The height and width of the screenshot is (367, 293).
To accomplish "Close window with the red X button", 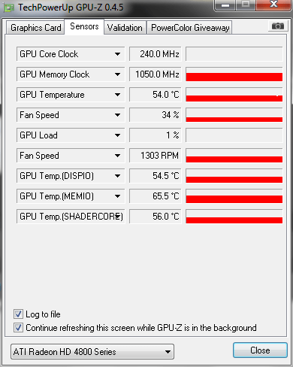I will [x=273, y=5].
